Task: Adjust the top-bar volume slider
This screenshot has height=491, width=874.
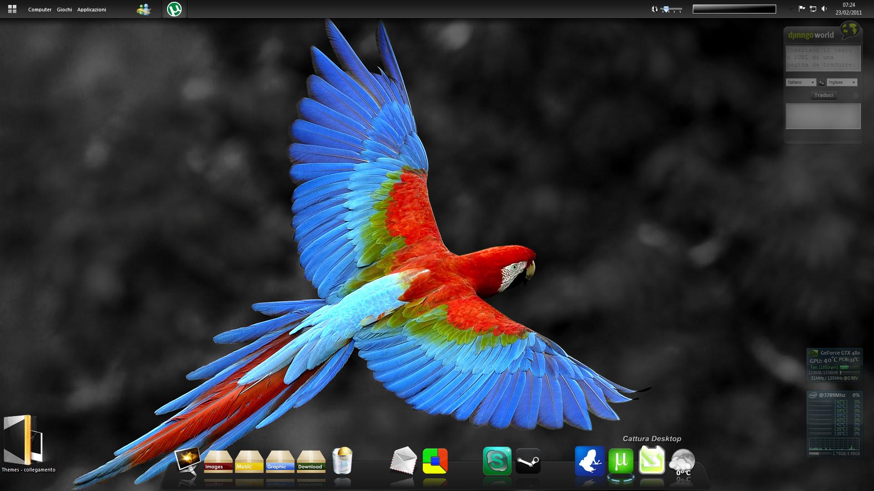Action: click(x=671, y=9)
